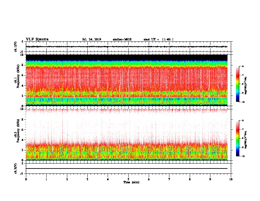260x201 pixels.
Task: Click the "-7" tick on ch.2 colorbar
Action: pos(242,129)
